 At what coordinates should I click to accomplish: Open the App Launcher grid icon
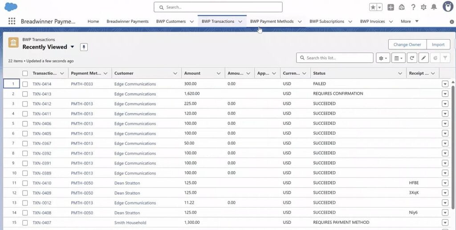pyautogui.click(x=12, y=21)
